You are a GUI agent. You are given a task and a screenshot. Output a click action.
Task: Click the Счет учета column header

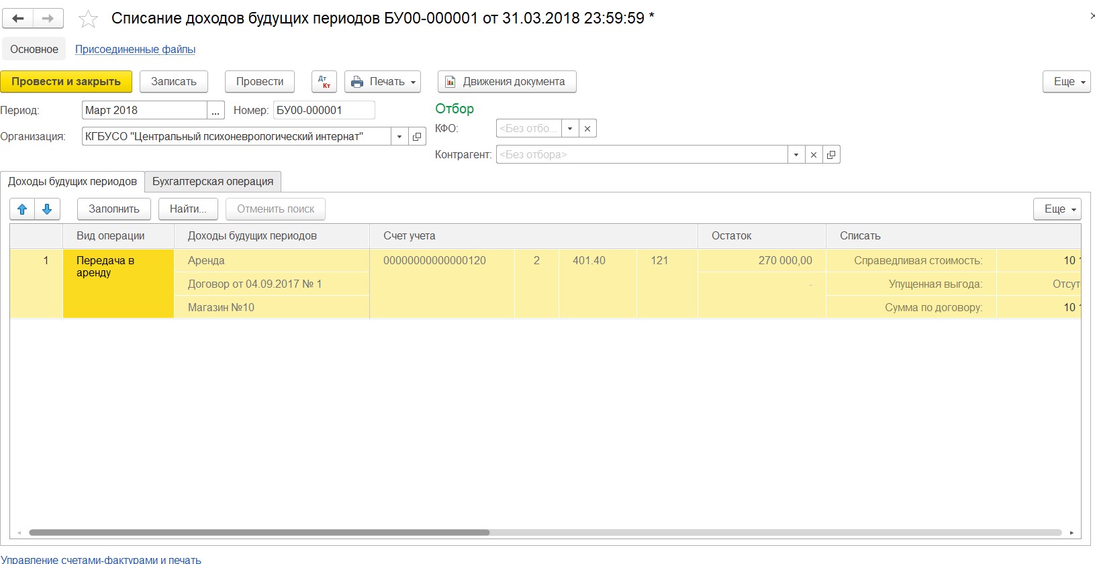[534, 236]
